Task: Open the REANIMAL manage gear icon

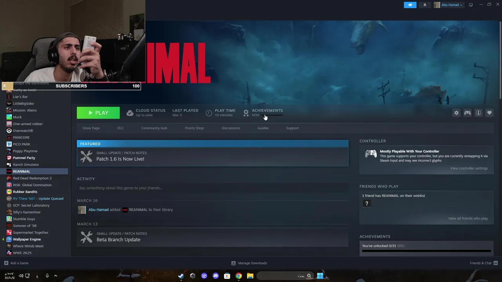Action: point(456,113)
